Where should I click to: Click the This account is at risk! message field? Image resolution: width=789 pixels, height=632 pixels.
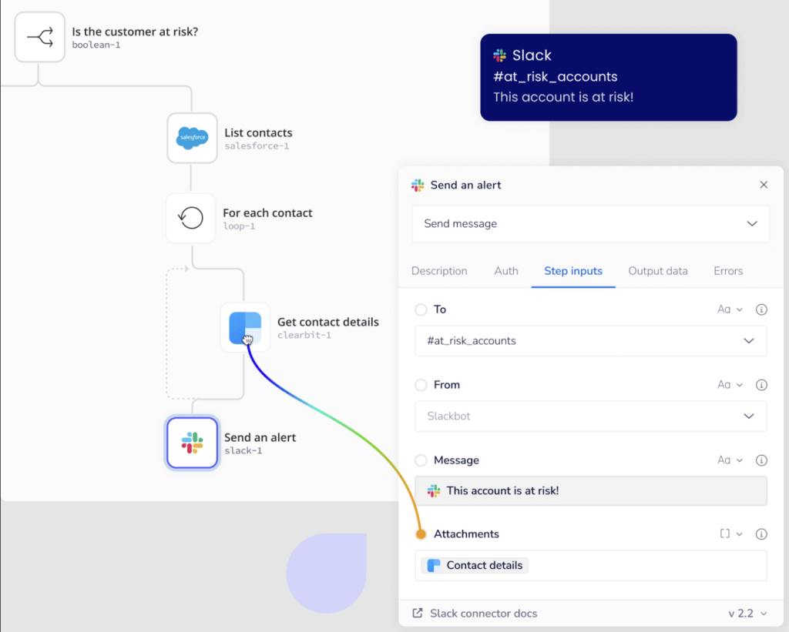point(591,490)
